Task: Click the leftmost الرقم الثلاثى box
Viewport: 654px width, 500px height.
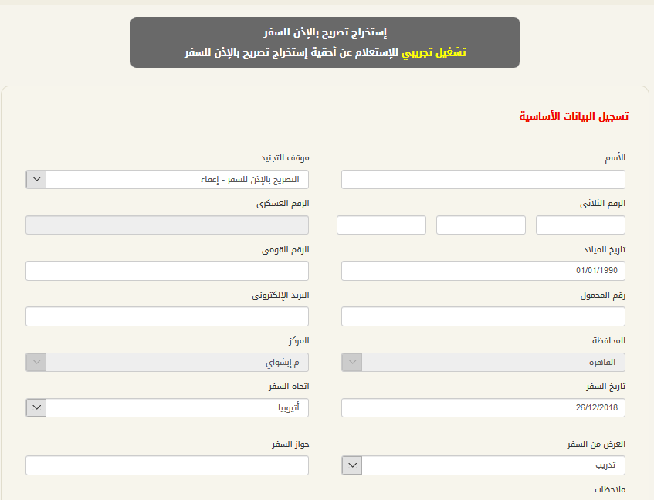Action: (x=381, y=225)
